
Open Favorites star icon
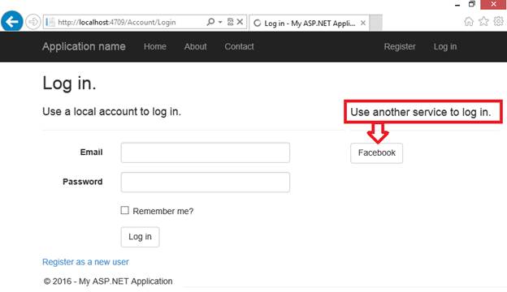(x=483, y=22)
